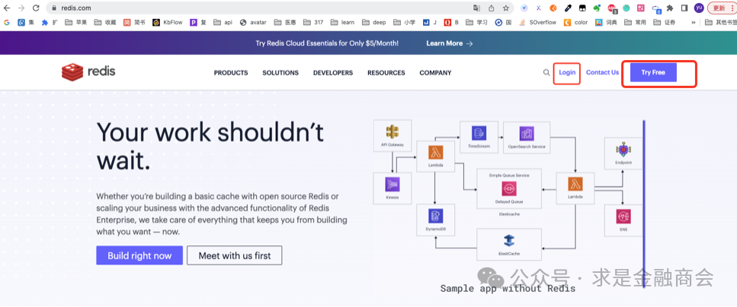Expand the 317 bookmarks folder
737x307 pixels.
pos(313,22)
